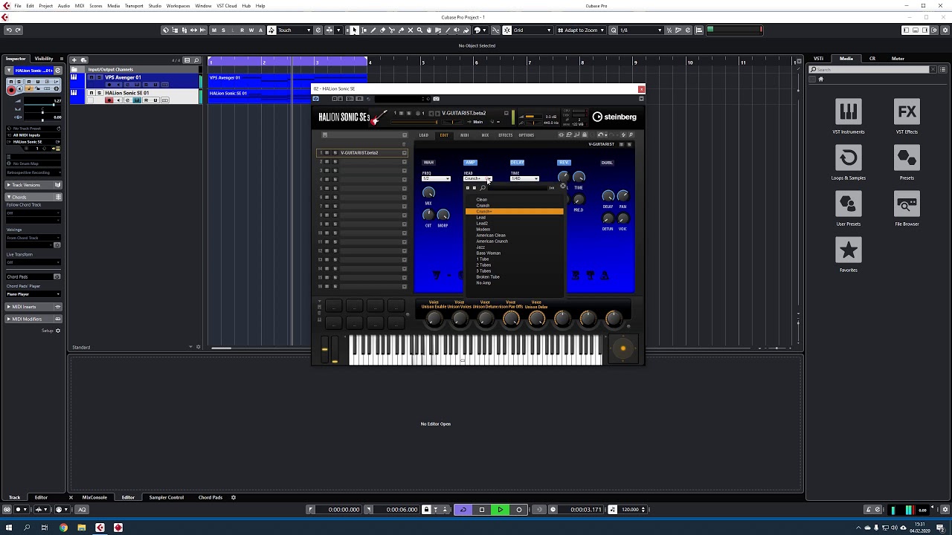Open VST Instruments in the Media rack

click(848, 117)
